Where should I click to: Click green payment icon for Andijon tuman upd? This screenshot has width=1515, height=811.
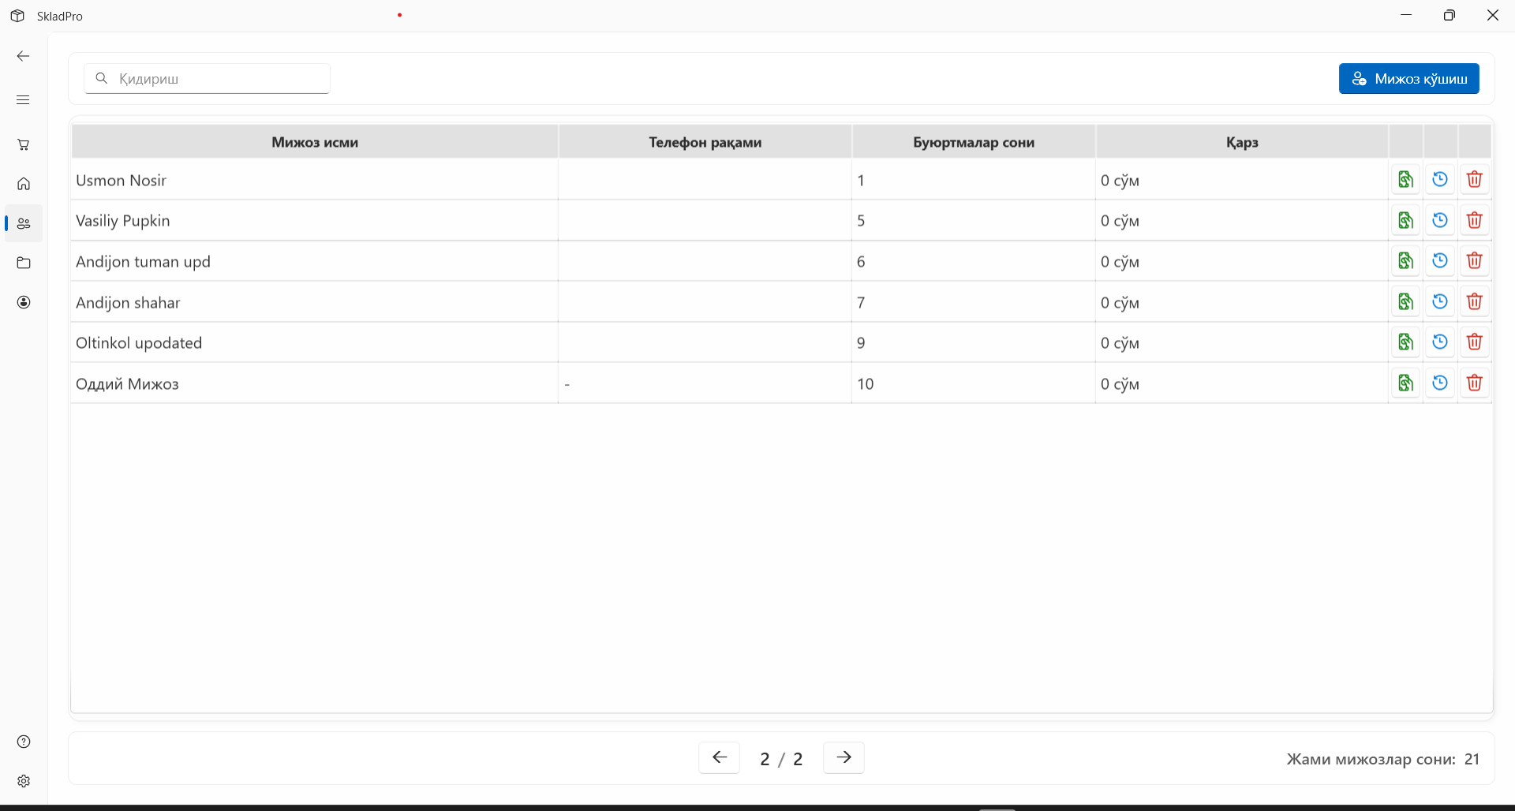[x=1405, y=261]
